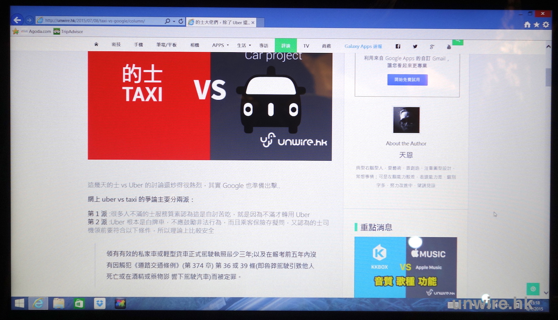Click the Google Plus icon in navbar
558x320 pixels.
432,47
